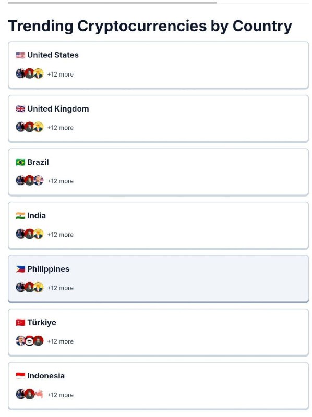Click the United Kingdom flag icon
Viewport: 312px width, 417px height.
click(x=20, y=109)
